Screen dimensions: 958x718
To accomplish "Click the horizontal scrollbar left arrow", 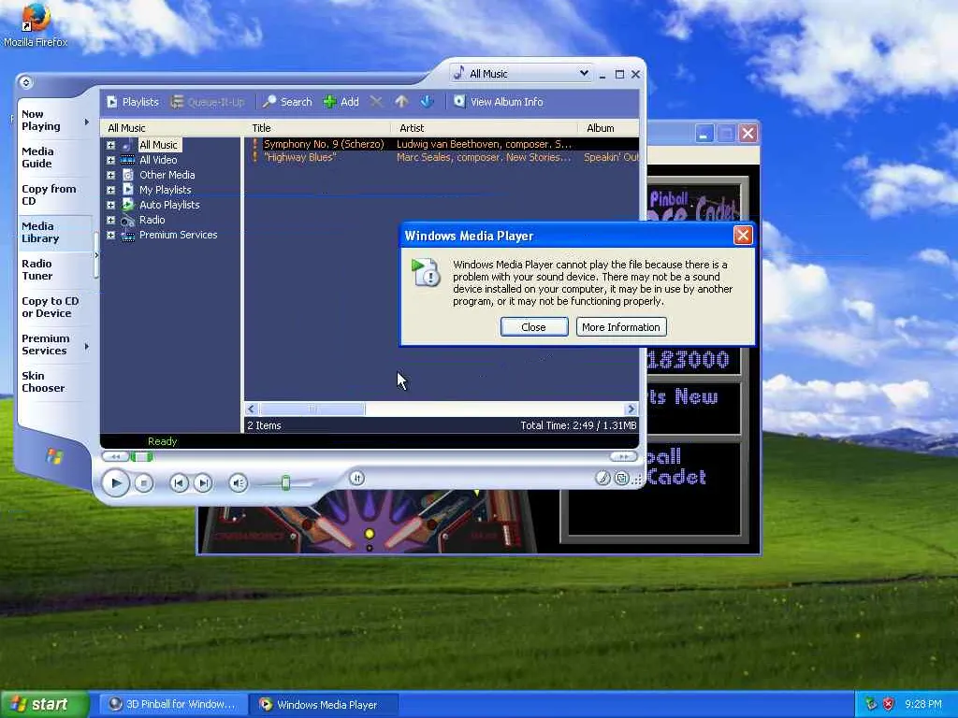I will tap(251, 409).
